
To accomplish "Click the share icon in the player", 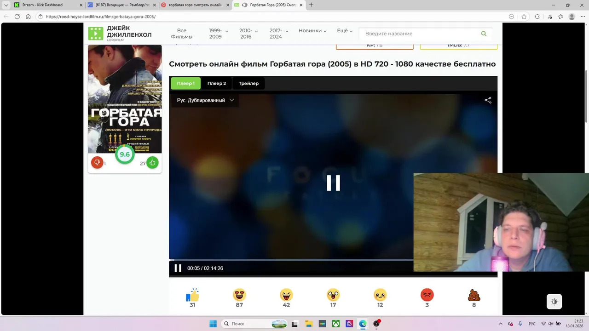I will [488, 100].
